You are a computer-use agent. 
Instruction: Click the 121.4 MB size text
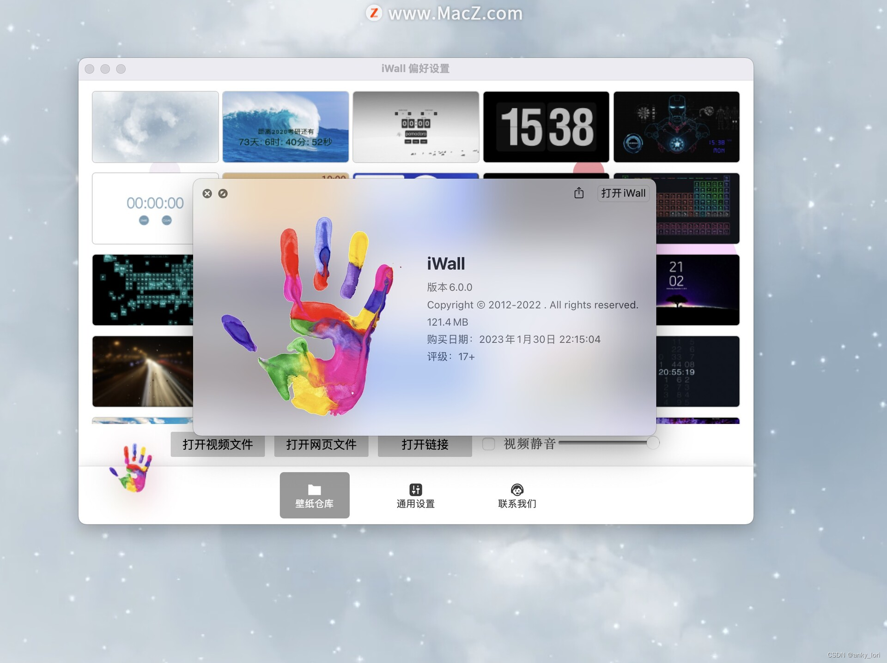tap(448, 322)
